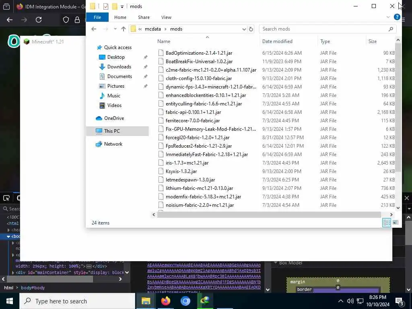Select the BadOptimizations-2.1.4-1.21.jar file icon
412x309 pixels.
tap(161, 53)
